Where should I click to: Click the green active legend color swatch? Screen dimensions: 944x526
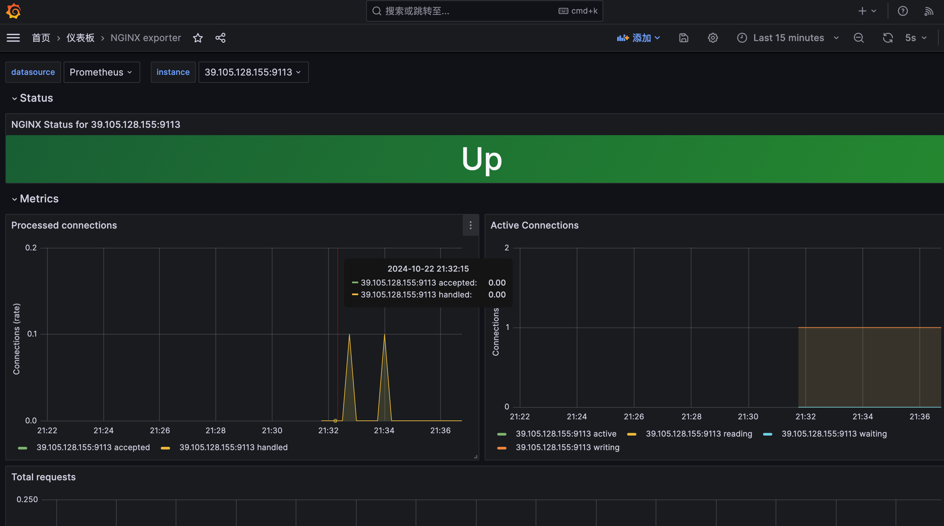(502, 434)
